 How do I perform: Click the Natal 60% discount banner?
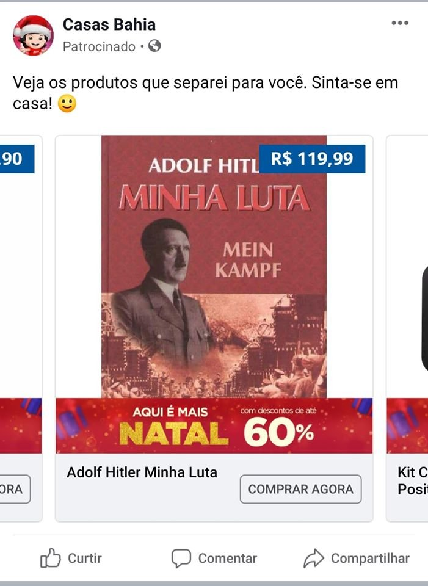point(214,425)
